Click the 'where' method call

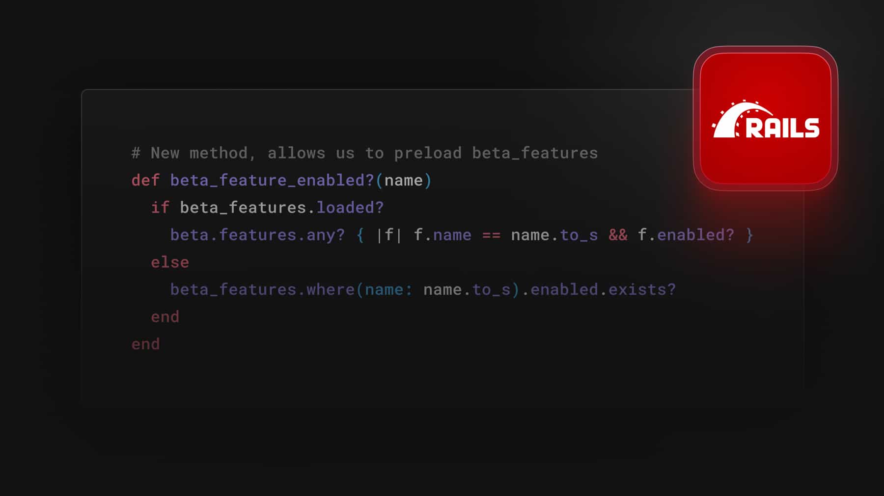point(331,289)
